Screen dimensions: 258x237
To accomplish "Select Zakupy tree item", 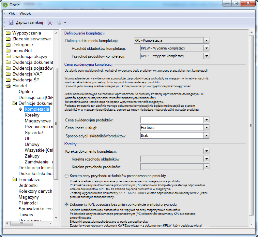I will tap(32, 156).
